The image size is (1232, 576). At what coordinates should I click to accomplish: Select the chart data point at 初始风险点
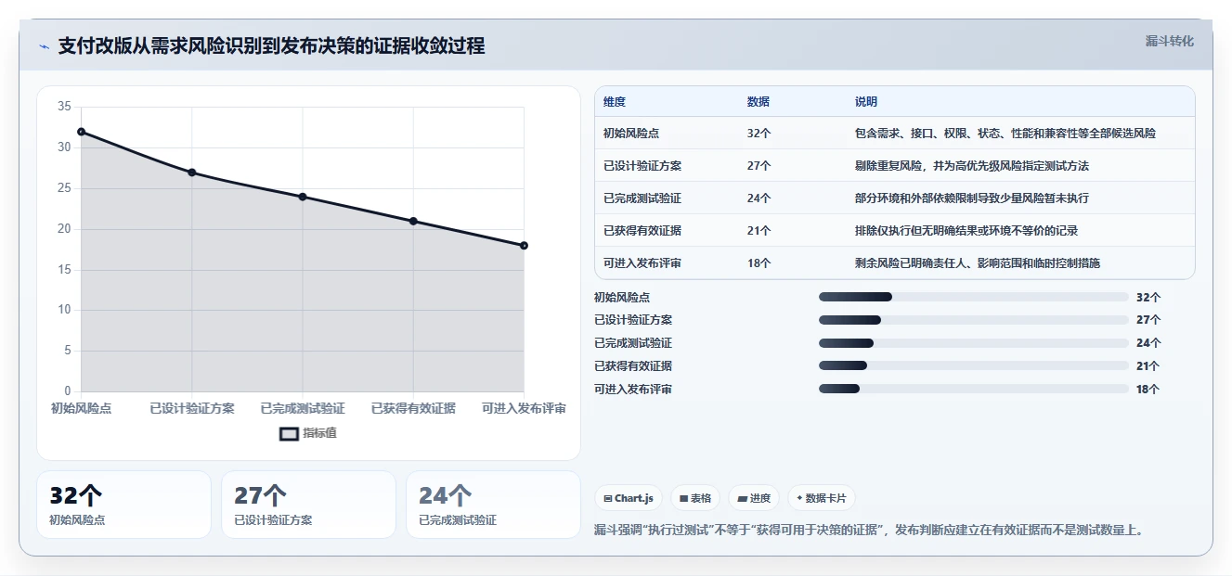pos(81,132)
